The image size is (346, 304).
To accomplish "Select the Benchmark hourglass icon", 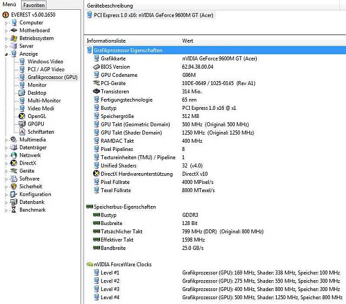I will (x=14, y=210).
